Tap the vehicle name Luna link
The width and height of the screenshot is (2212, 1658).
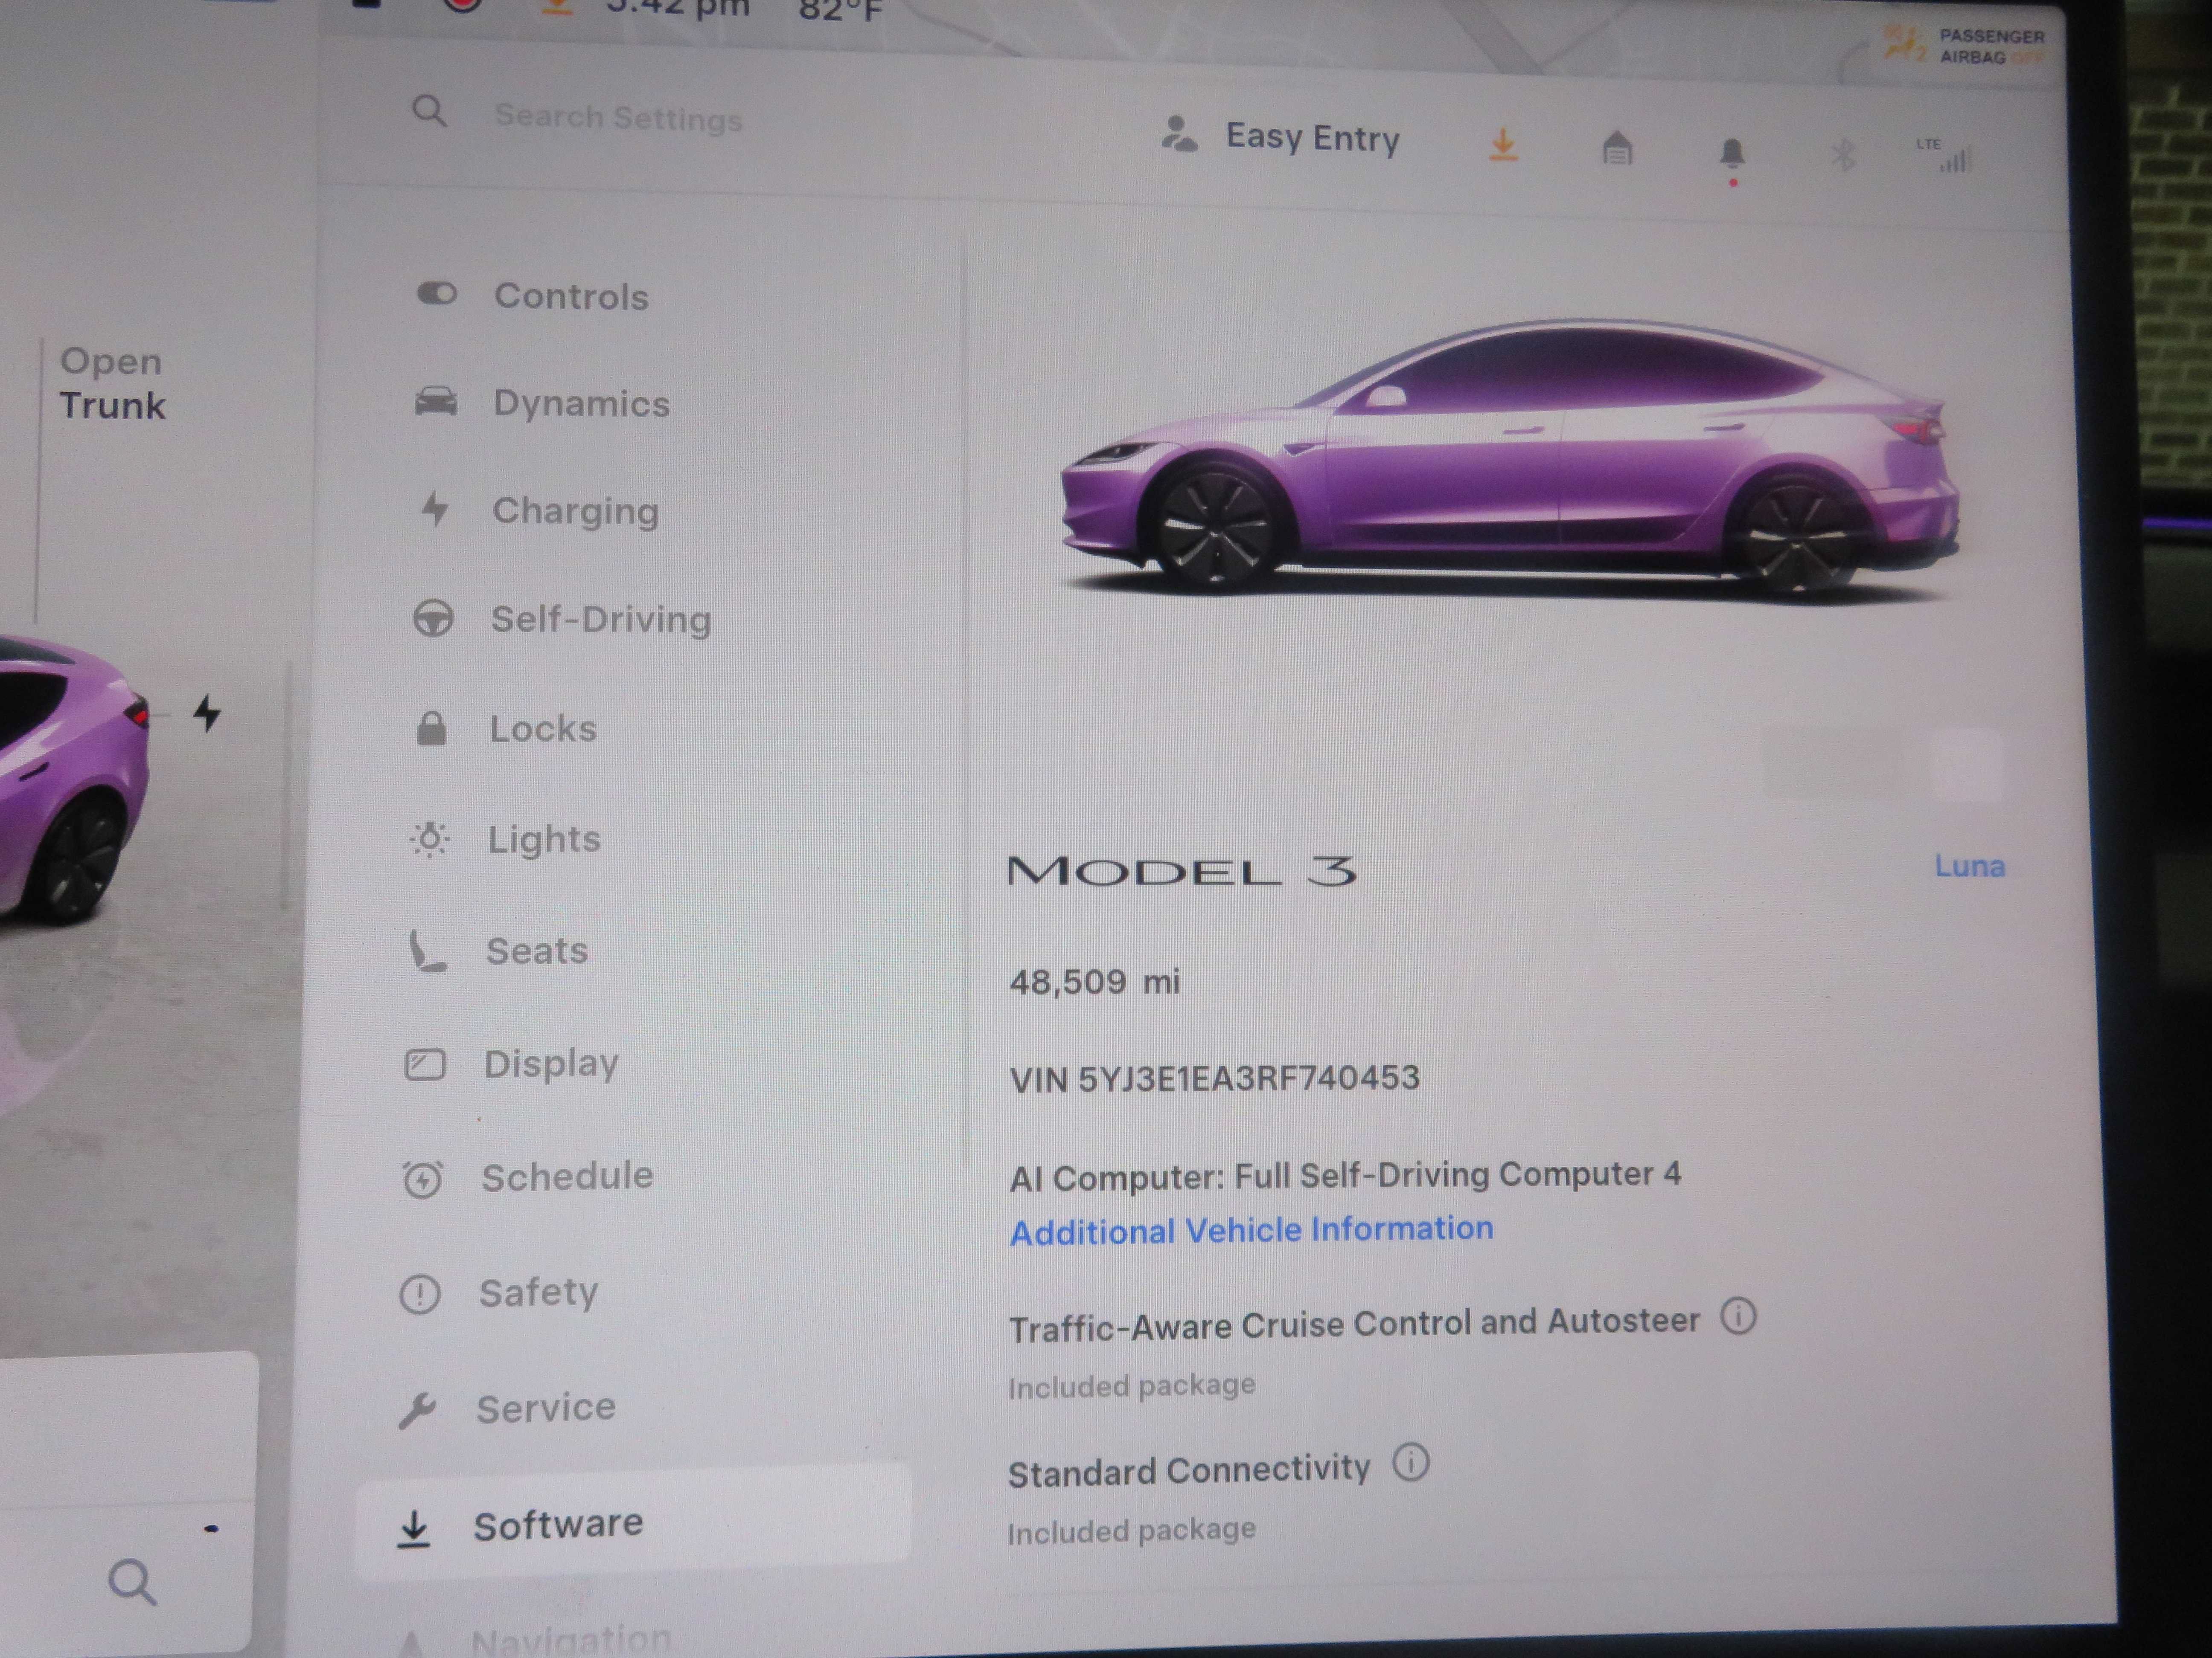(x=1969, y=866)
